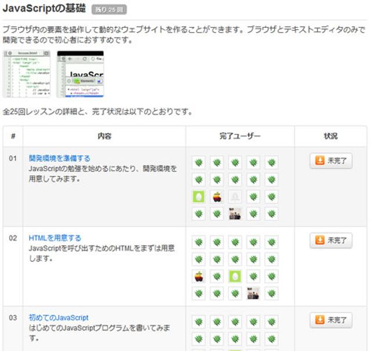Click the 内容 column header
This screenshot has width=371, height=351.
[x=104, y=136]
